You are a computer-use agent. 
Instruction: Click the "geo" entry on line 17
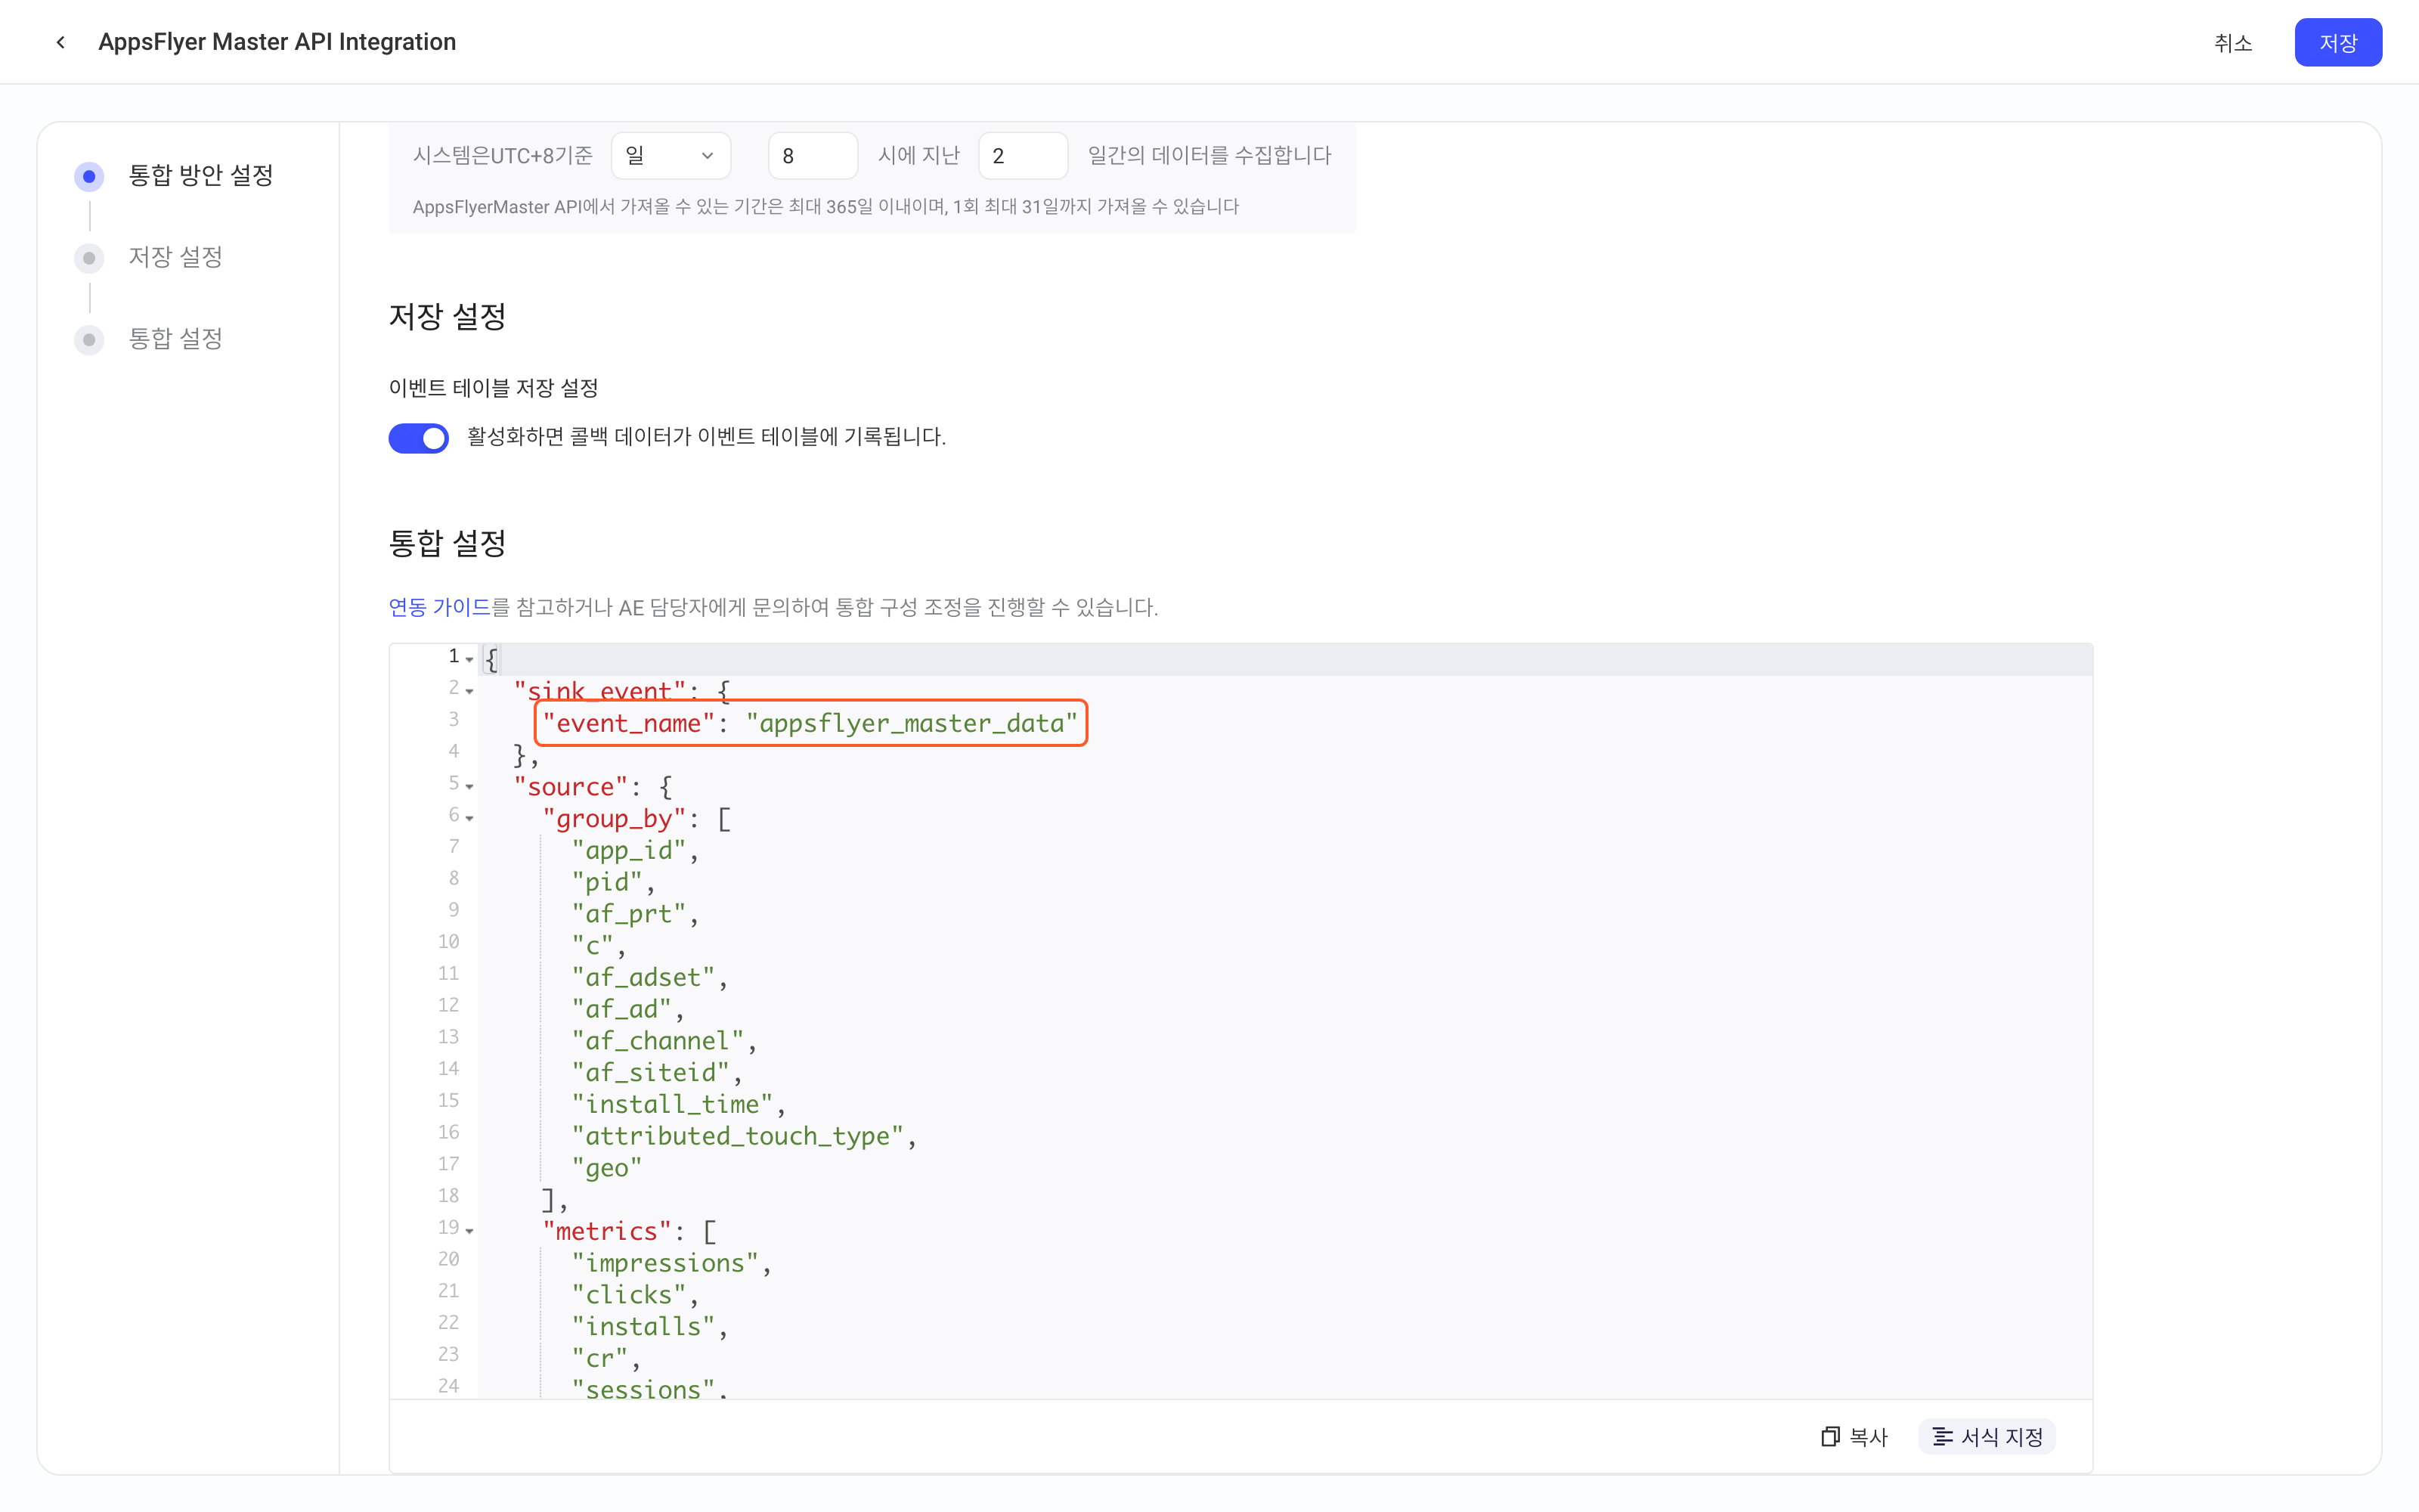coord(607,1168)
